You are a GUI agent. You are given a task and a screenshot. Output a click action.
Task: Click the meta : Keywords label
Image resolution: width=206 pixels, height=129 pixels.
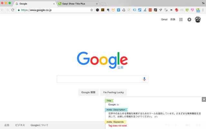[x=115, y=122]
